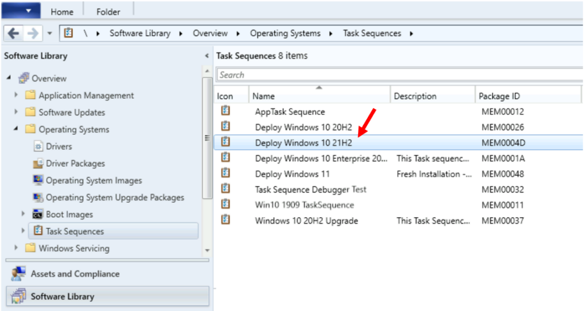
Task: Click Task Sequences in the breadcrumb
Action: 372,33
